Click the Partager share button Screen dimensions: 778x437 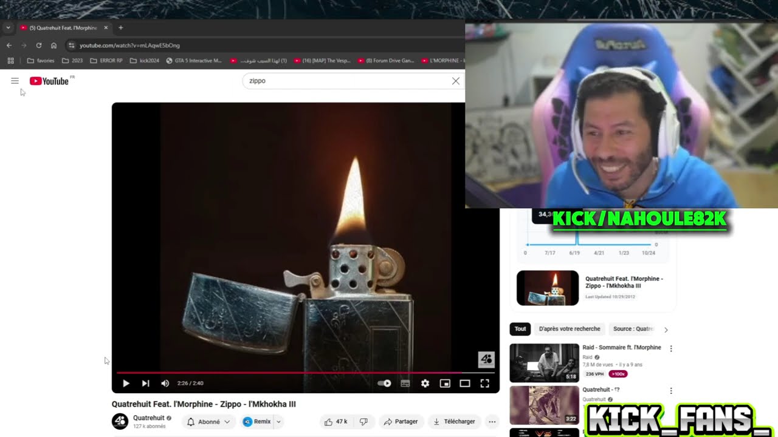pyautogui.click(x=401, y=422)
